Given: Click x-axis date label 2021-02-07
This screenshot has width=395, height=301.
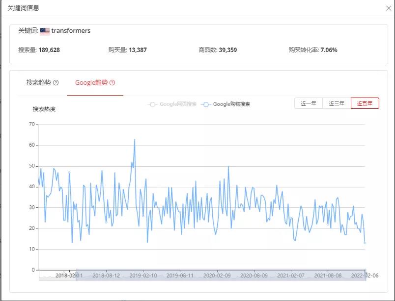Looking at the screenshot, I should click(291, 276).
